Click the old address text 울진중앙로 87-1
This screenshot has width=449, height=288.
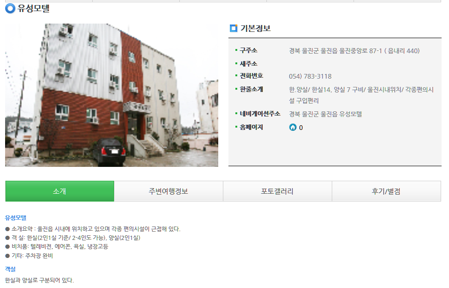pyautogui.click(x=360, y=51)
